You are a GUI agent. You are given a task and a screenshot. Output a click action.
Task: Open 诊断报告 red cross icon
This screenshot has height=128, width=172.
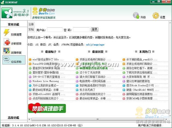[x=7, y=42]
